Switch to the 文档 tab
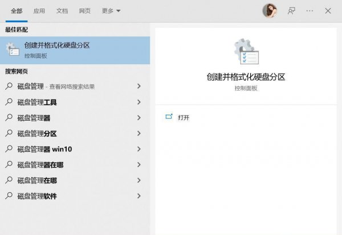This screenshot has height=235, width=342. 62,11
